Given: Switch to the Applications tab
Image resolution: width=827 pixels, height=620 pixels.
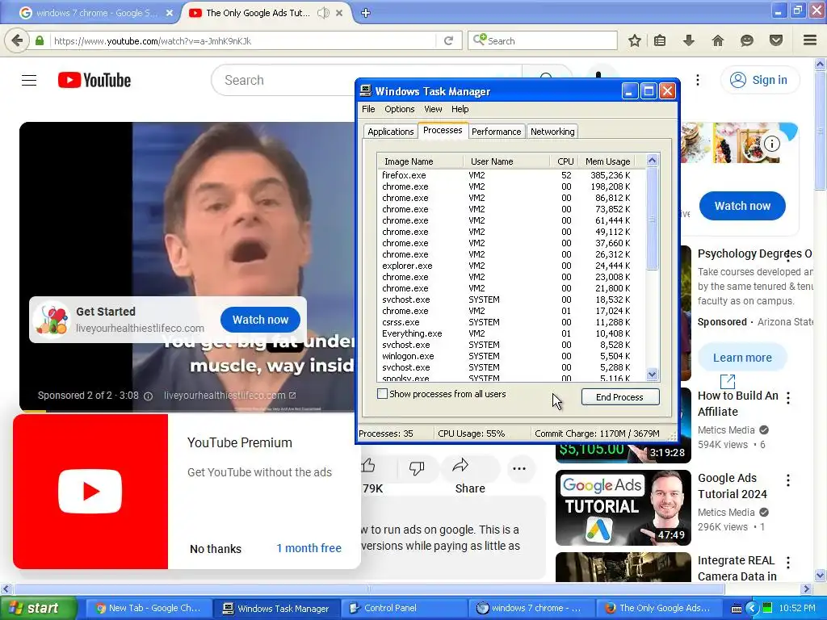Looking at the screenshot, I should (390, 132).
